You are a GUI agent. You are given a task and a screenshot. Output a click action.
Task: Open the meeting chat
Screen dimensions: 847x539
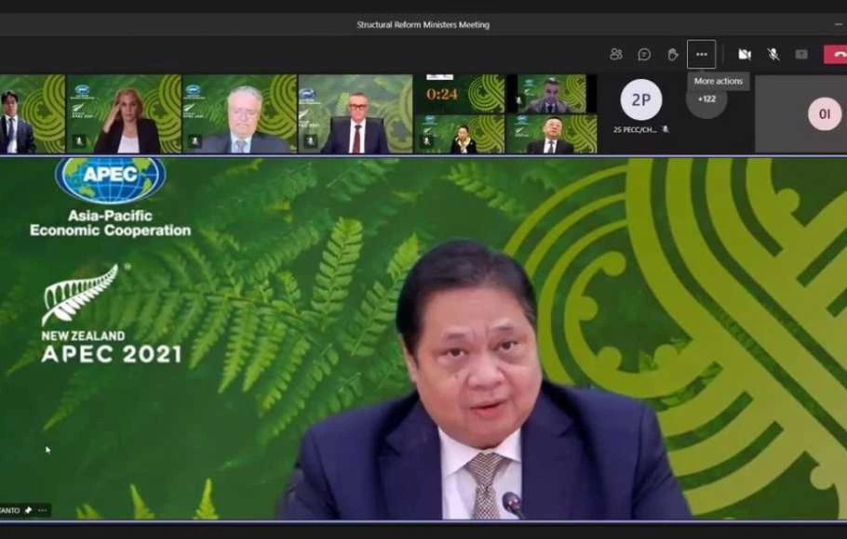643,54
